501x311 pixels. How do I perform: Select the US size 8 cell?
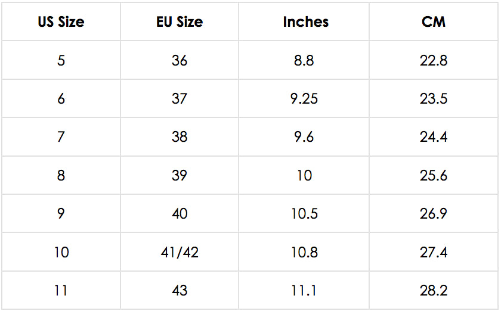(x=61, y=175)
